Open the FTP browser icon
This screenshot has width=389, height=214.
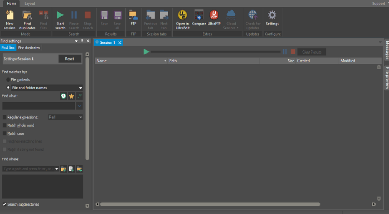[133, 18]
